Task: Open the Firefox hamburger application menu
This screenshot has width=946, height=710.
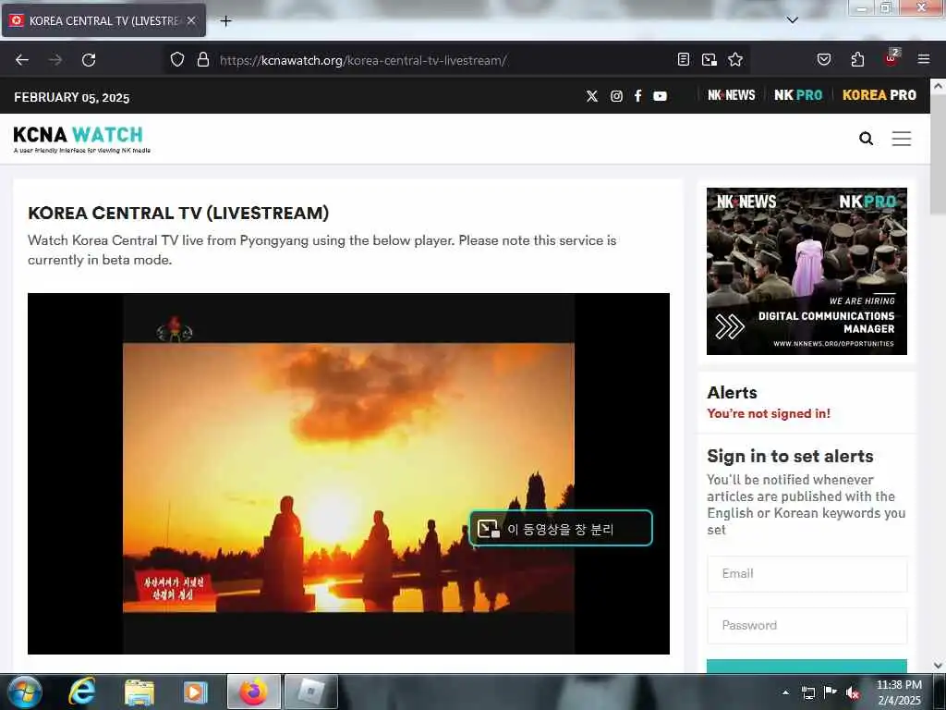Action: tap(924, 59)
